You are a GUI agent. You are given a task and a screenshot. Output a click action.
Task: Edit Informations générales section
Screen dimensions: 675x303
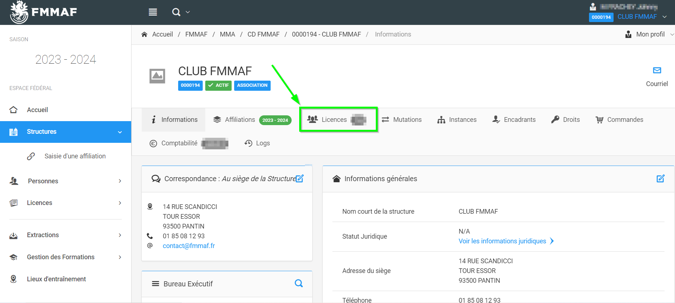(x=661, y=178)
